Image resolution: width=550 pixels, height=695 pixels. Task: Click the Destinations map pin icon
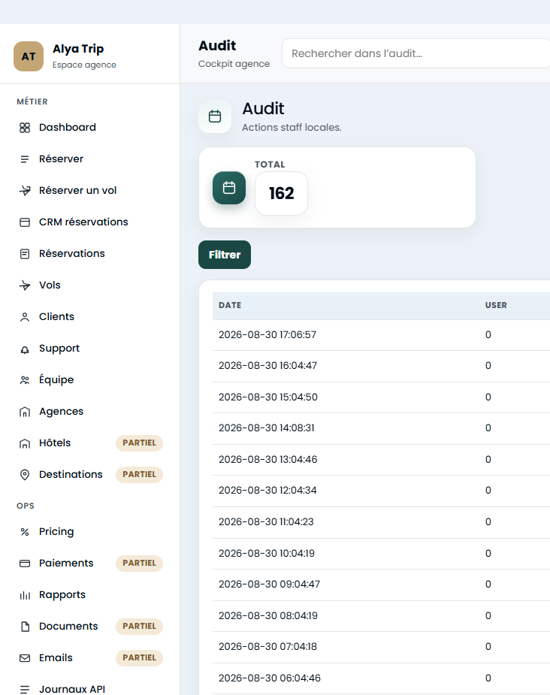pos(25,475)
